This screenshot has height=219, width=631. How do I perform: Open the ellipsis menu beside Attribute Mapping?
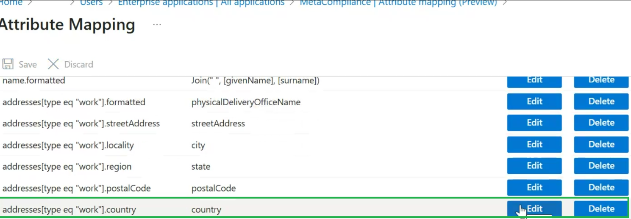point(157,25)
